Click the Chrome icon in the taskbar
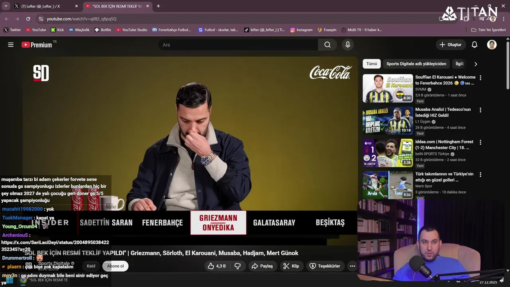 [24, 280]
